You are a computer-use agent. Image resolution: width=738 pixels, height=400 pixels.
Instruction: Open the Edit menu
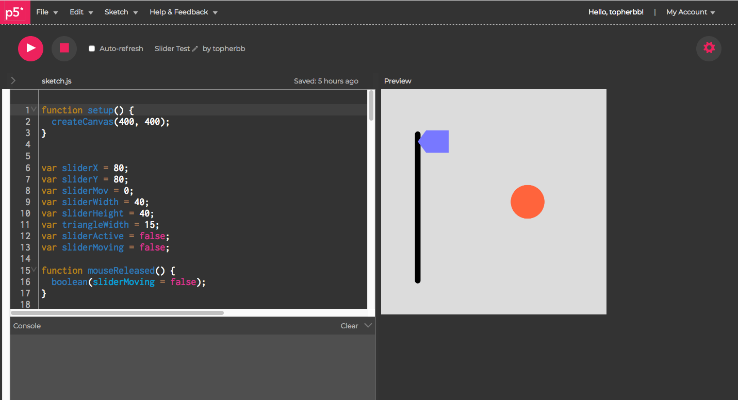[81, 12]
